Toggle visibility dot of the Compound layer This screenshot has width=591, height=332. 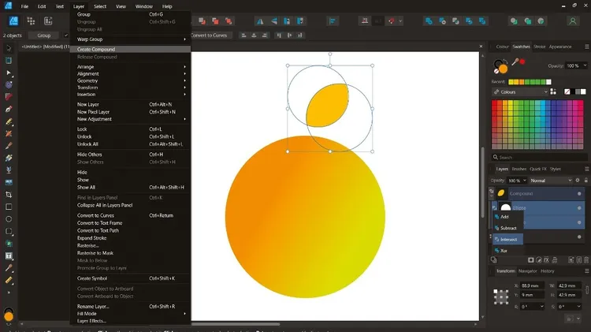pos(579,193)
